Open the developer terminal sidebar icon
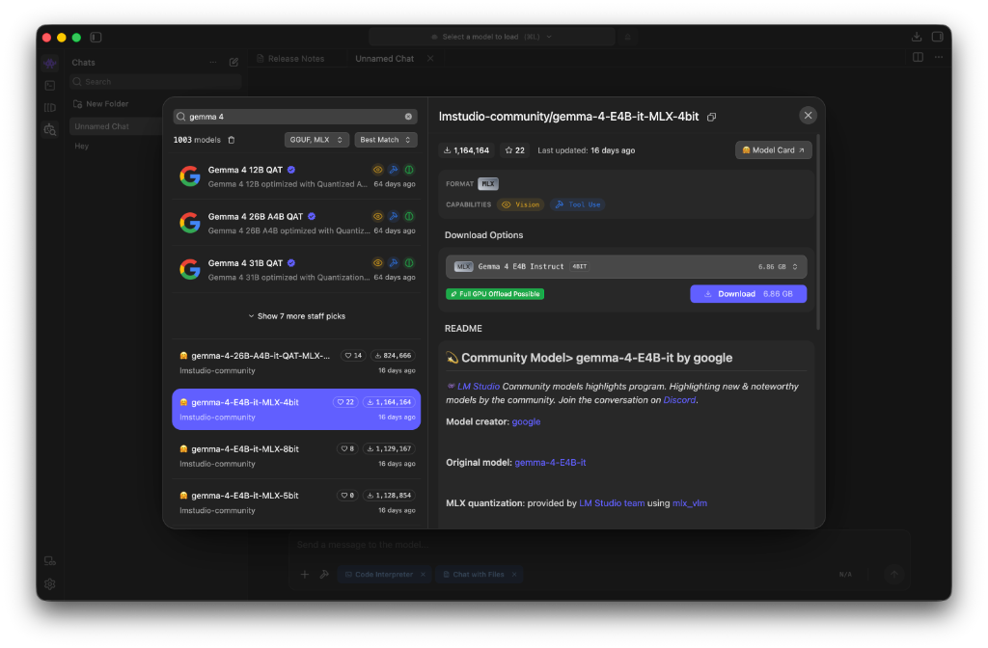This screenshot has height=648, width=988. point(50,86)
